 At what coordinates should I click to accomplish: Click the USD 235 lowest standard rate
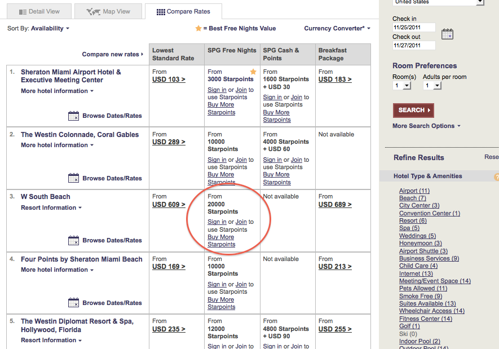point(169,329)
